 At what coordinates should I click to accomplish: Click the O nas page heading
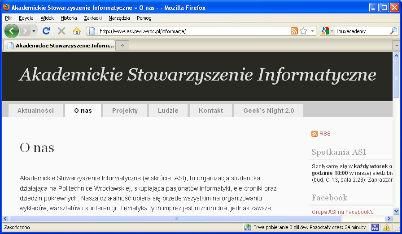(37, 148)
